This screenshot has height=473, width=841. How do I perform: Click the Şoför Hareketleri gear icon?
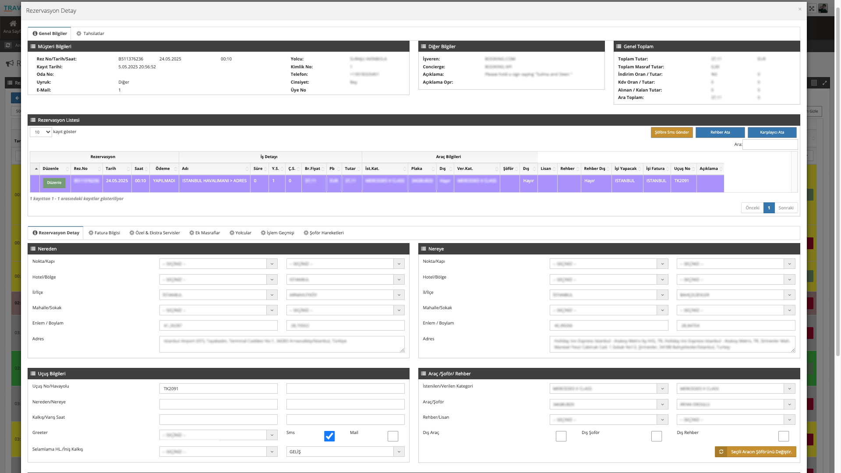(x=306, y=233)
